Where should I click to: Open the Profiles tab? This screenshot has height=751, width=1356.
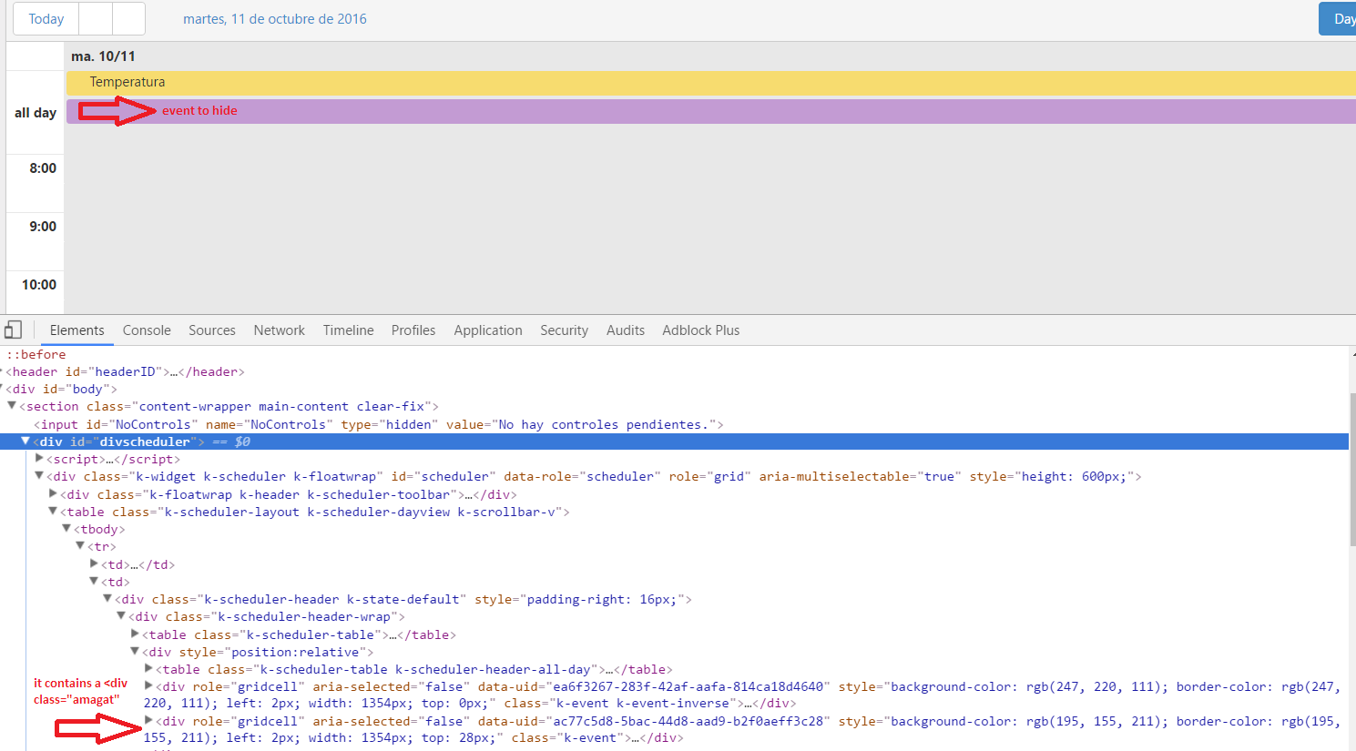tap(413, 330)
